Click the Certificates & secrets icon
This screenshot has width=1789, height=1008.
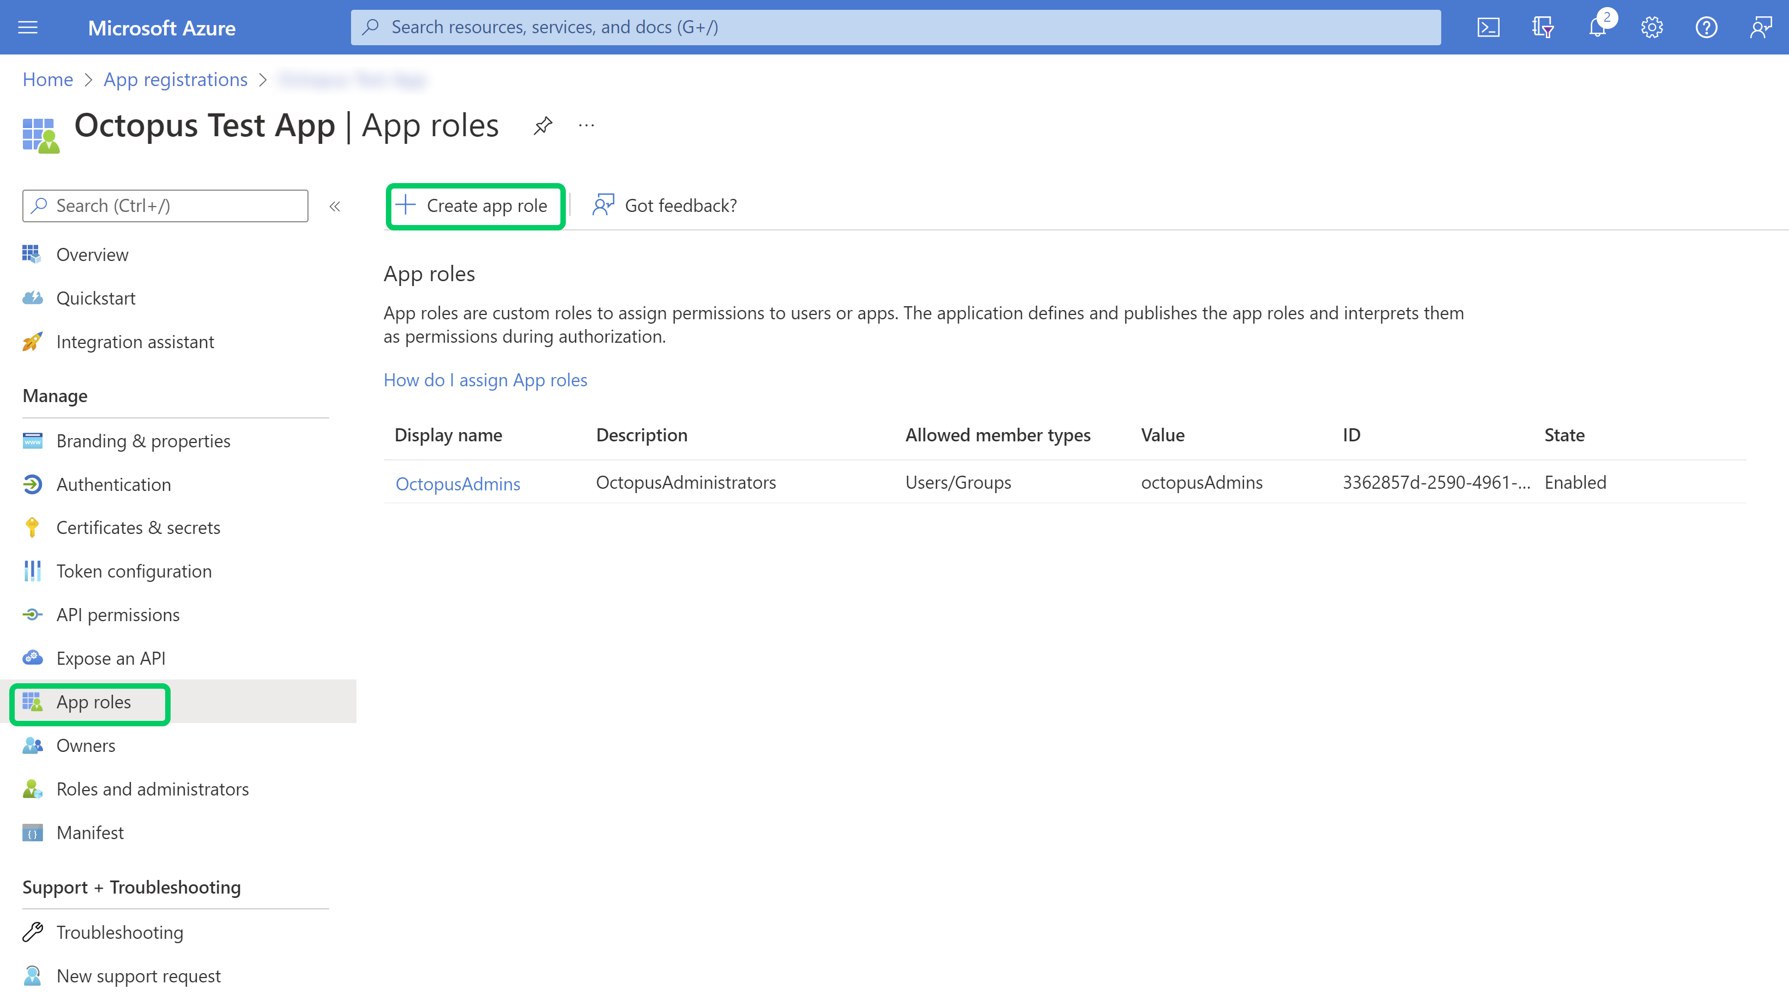(33, 527)
